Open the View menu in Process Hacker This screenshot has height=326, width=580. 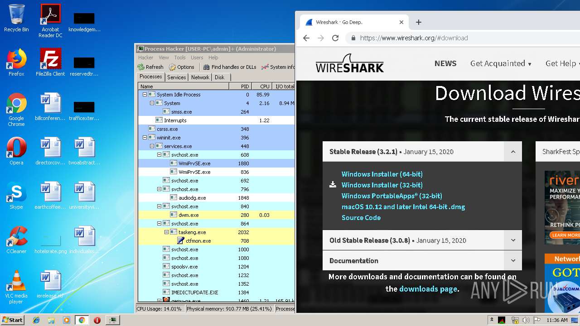(164, 58)
